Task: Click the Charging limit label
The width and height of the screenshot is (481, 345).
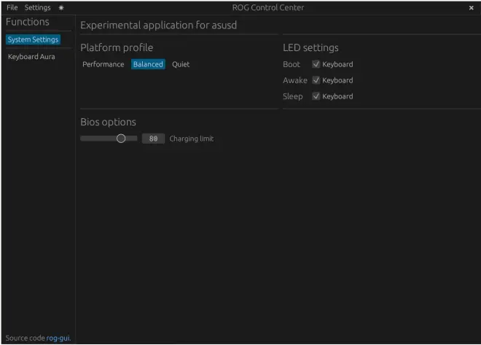Action: [192, 139]
